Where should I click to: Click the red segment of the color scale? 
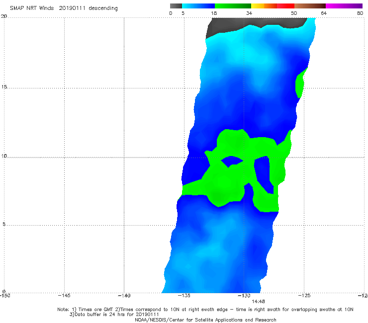point(285,6)
